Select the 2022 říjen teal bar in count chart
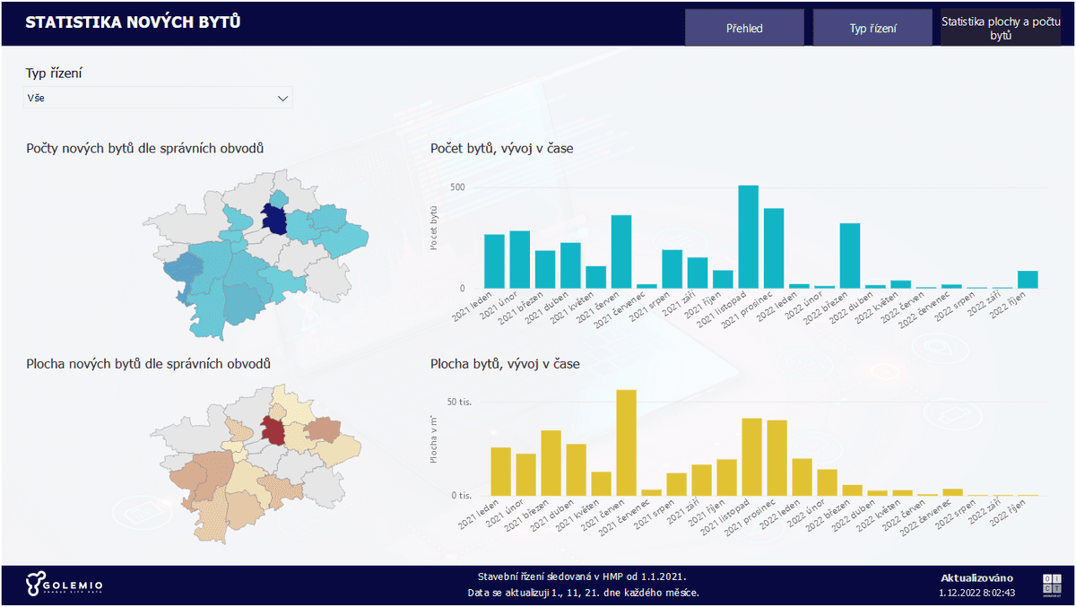The width and height of the screenshot is (1076, 607). coord(1028,280)
